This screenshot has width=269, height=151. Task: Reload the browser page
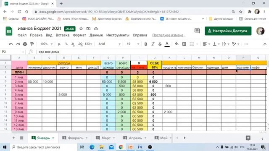coord(19,12)
